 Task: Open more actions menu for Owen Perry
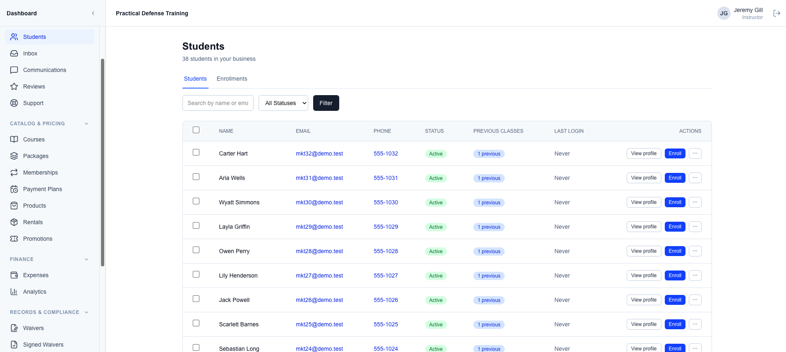(695, 251)
